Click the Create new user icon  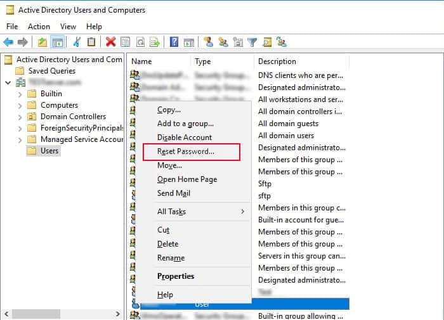tap(209, 42)
